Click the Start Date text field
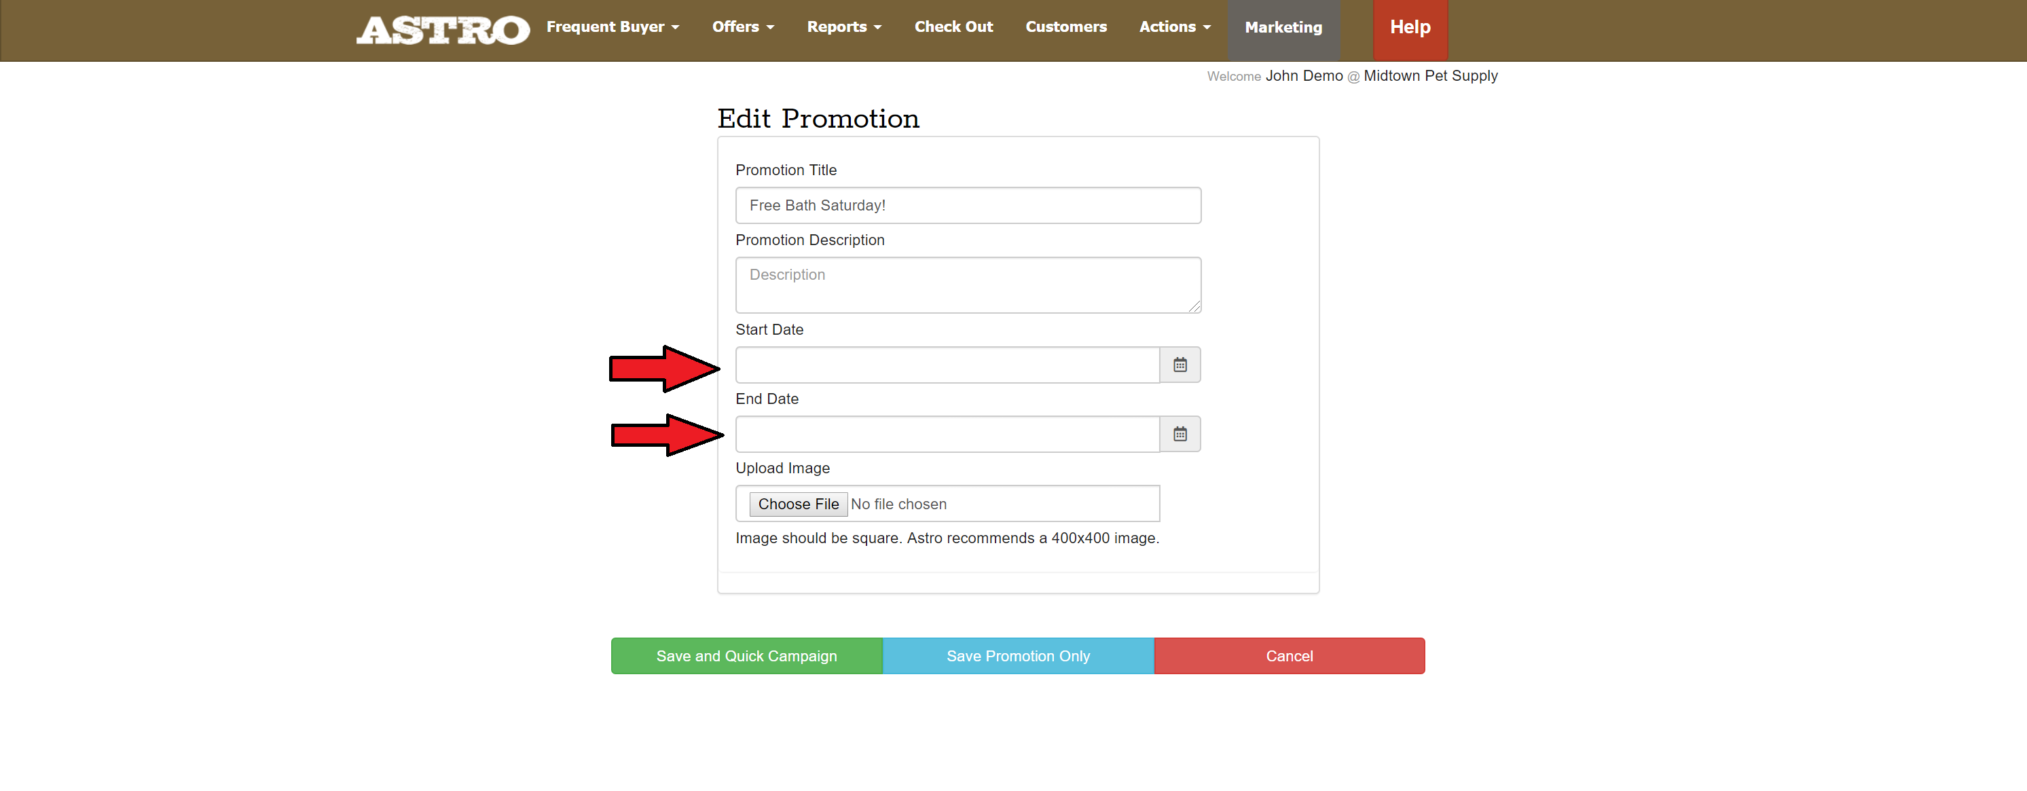The image size is (2027, 791). coord(947,365)
